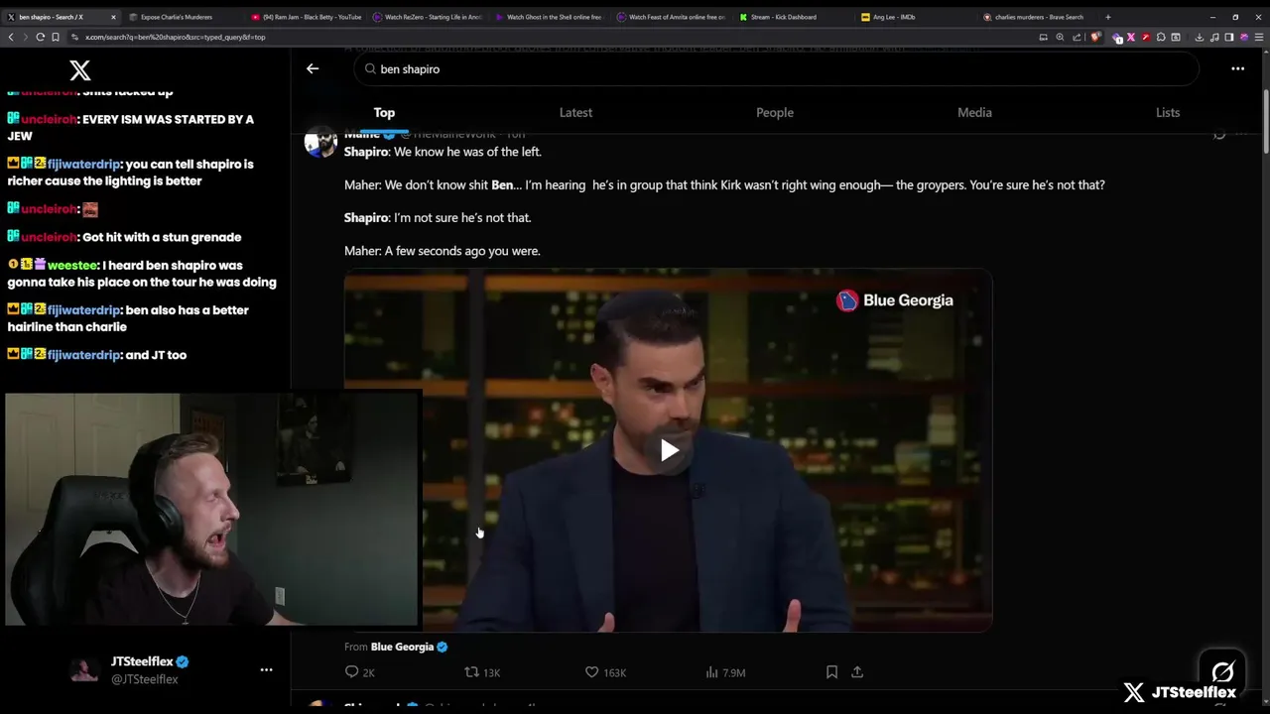Switch to the Lists tab
The image size is (1270, 714).
point(1168,112)
